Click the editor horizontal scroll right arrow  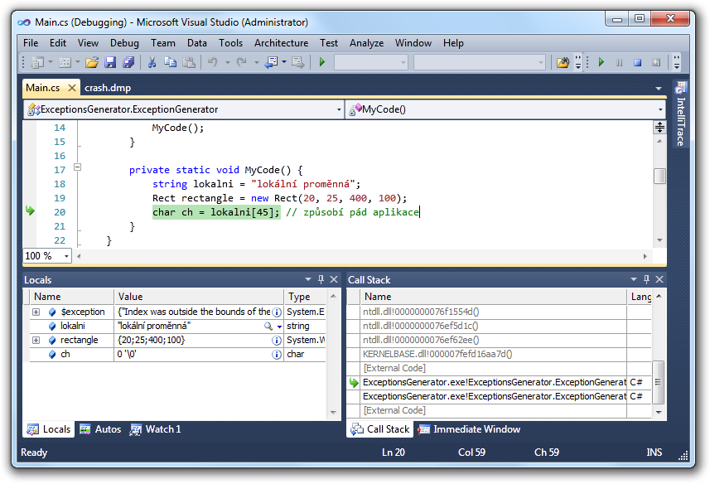coord(645,256)
